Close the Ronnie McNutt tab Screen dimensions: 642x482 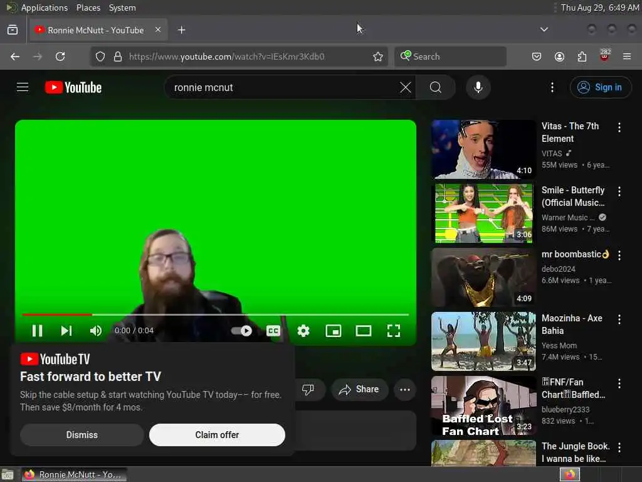coord(158,29)
